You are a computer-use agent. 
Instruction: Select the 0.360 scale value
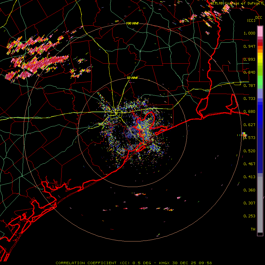point(249,190)
